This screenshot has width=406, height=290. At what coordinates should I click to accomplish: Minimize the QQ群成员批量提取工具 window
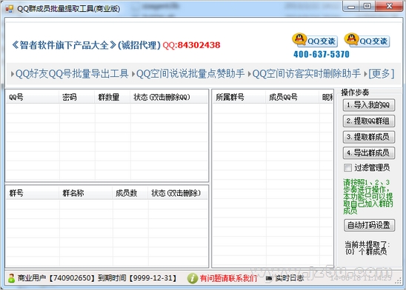pos(351,6)
